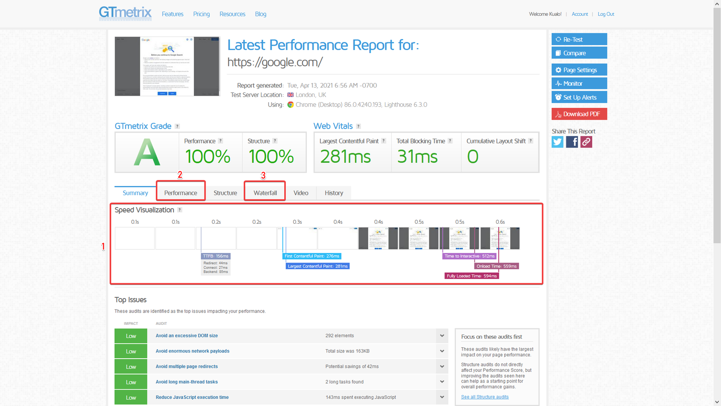Click Total size was 163KB text

pos(347,351)
